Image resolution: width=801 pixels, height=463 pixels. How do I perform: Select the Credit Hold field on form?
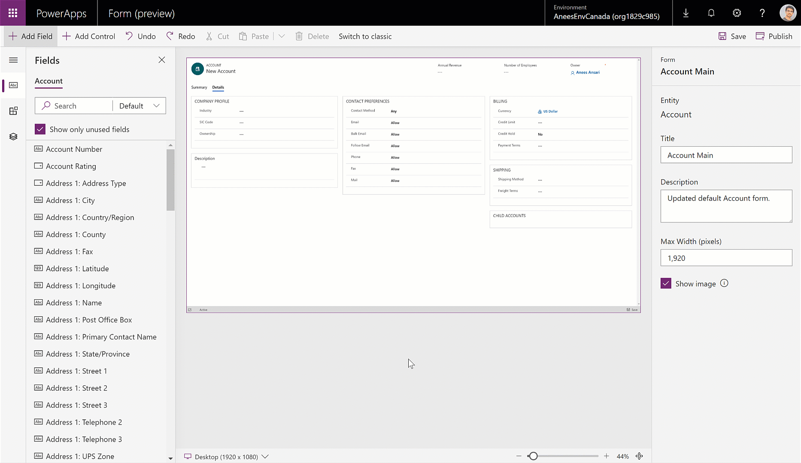pyautogui.click(x=561, y=134)
